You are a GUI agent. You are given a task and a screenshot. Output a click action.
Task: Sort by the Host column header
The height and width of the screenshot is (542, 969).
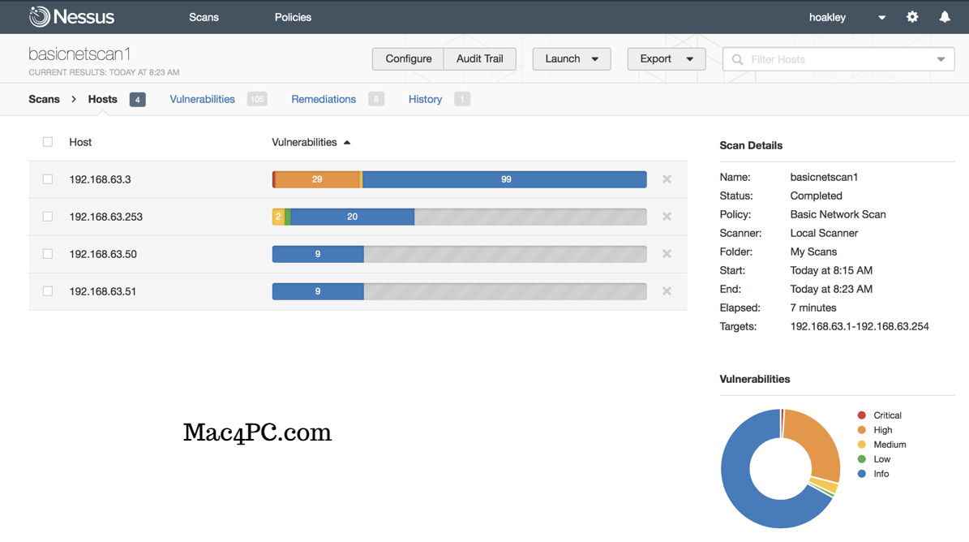pos(80,142)
